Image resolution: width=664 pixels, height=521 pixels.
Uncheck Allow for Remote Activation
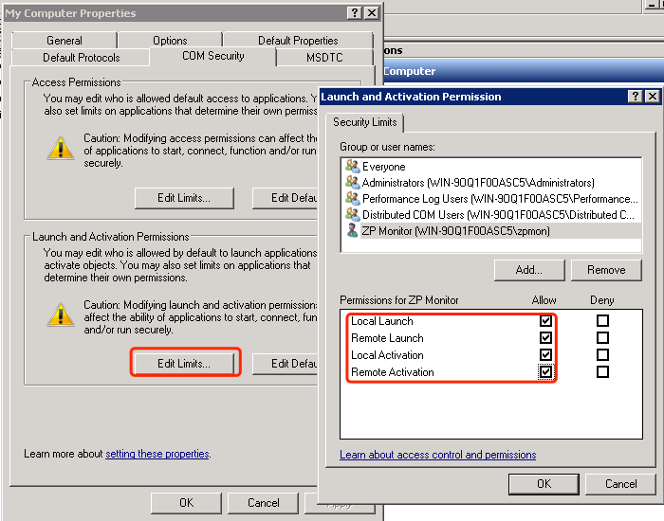(545, 372)
